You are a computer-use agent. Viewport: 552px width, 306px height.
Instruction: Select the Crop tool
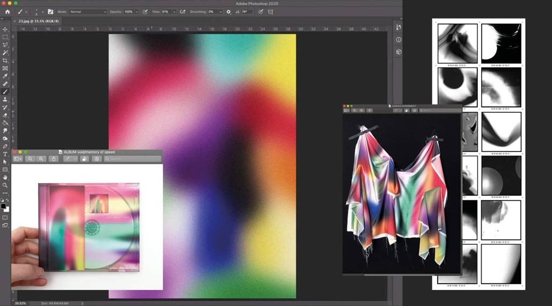coord(5,61)
